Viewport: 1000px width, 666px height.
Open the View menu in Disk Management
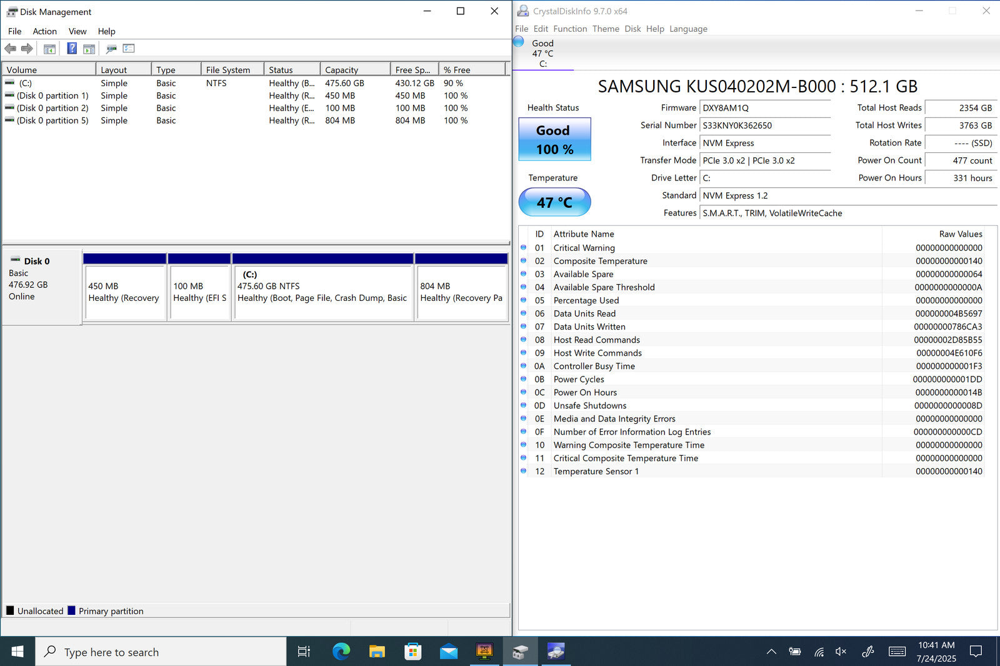point(77,31)
